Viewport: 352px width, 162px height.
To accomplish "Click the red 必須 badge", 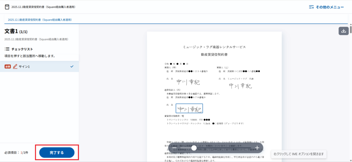I will coord(8,66).
